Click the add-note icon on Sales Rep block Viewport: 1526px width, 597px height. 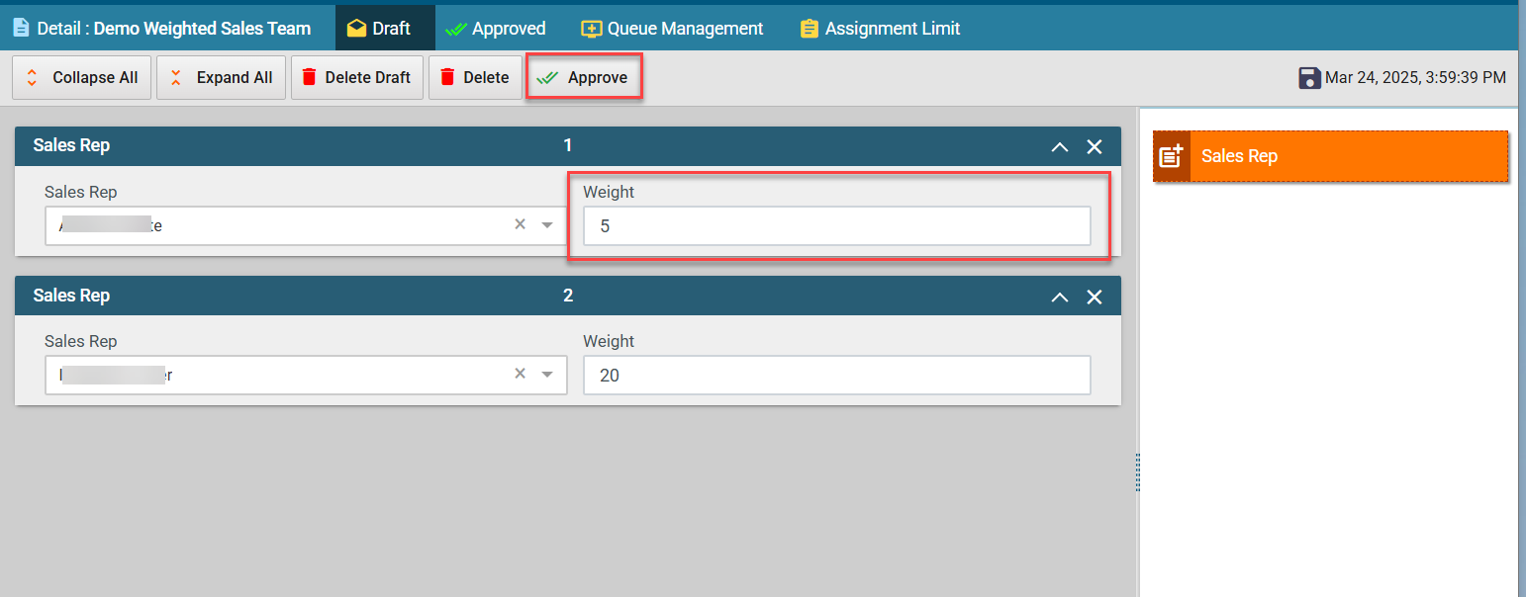1172,156
